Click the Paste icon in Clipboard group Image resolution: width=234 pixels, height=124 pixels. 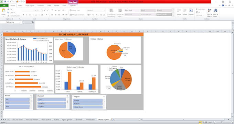3,10
